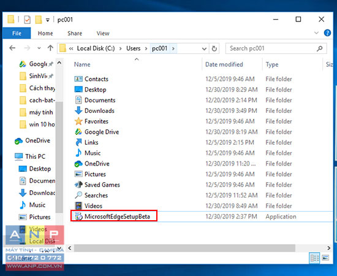The width and height of the screenshot is (337, 276).
Task: Click the Saved Games folder name
Action: [102, 185]
